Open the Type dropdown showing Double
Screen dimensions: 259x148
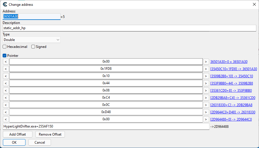click(32, 40)
